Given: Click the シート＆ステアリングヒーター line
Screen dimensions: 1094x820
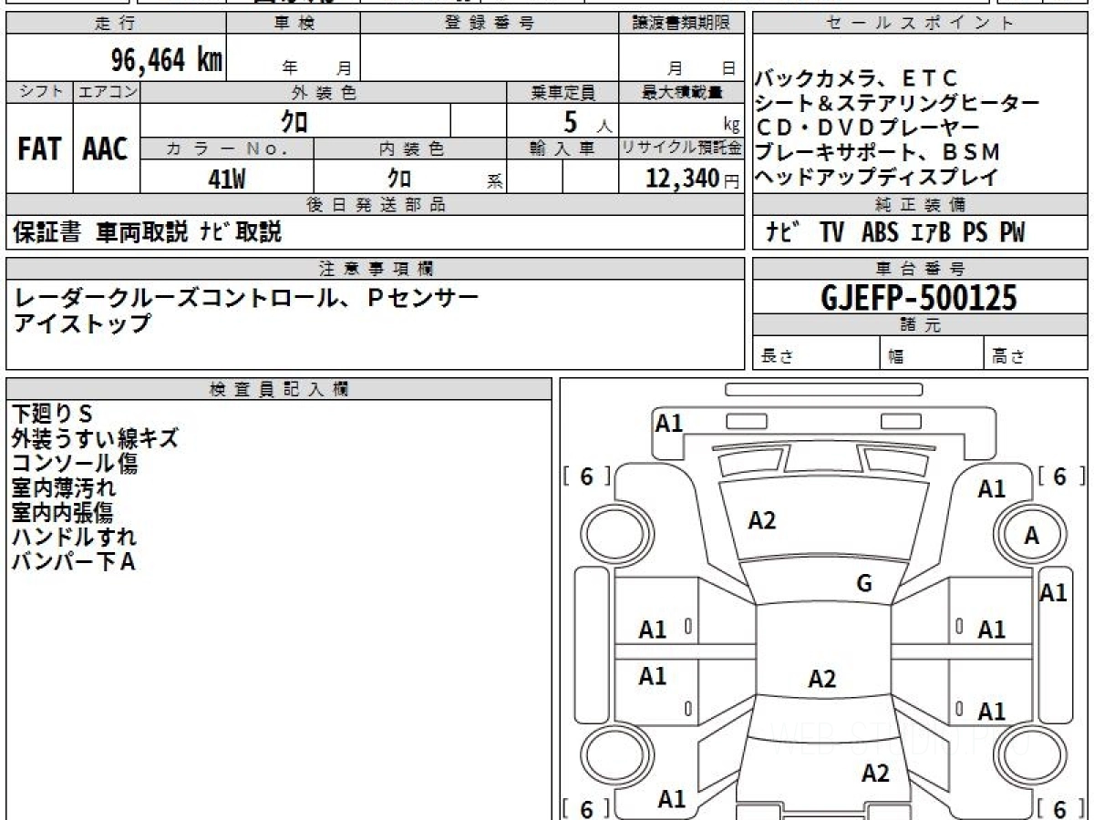Looking at the screenshot, I should tap(897, 104).
